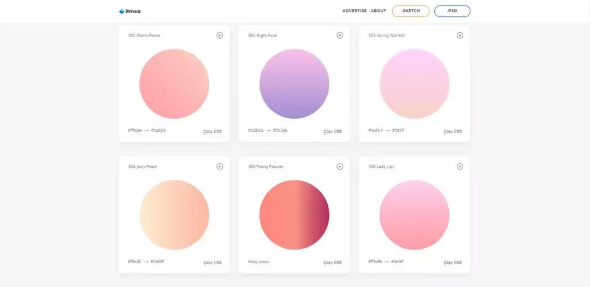
Task: Click the #ff9a9e hex code in Warm Flame
Action: [x=135, y=131]
